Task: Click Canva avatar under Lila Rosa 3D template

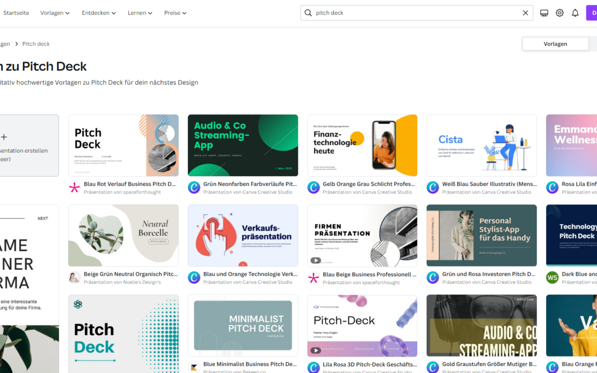Action: 313,367
